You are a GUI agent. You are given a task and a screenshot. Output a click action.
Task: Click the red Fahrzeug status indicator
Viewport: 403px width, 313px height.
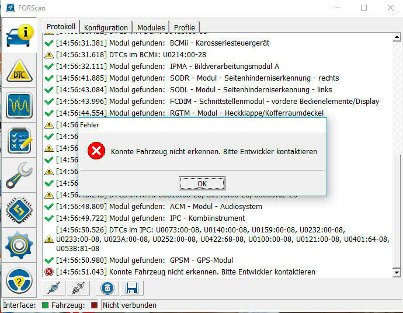(94, 305)
